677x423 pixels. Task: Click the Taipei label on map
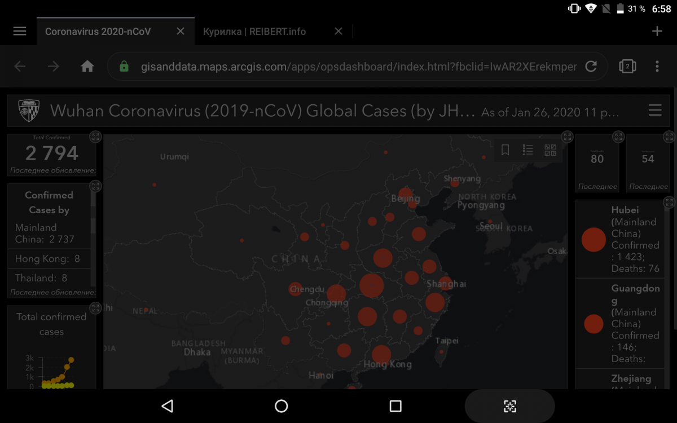tap(447, 341)
